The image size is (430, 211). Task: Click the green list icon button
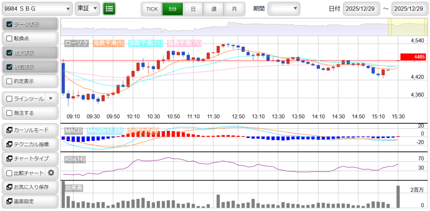[109, 8]
